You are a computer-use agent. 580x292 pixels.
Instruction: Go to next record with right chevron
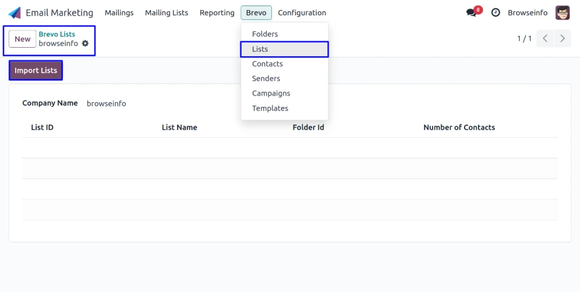(562, 39)
